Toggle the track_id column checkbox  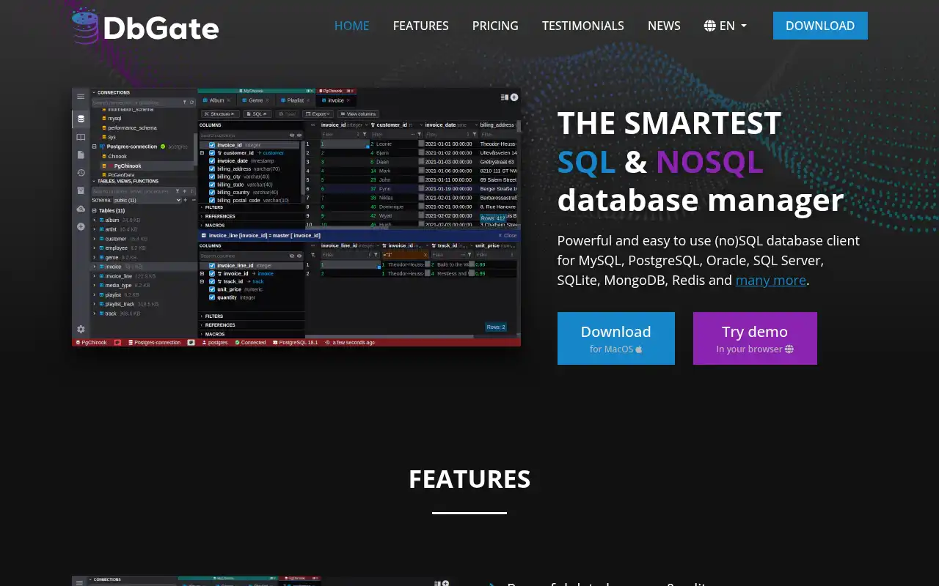pos(212,281)
